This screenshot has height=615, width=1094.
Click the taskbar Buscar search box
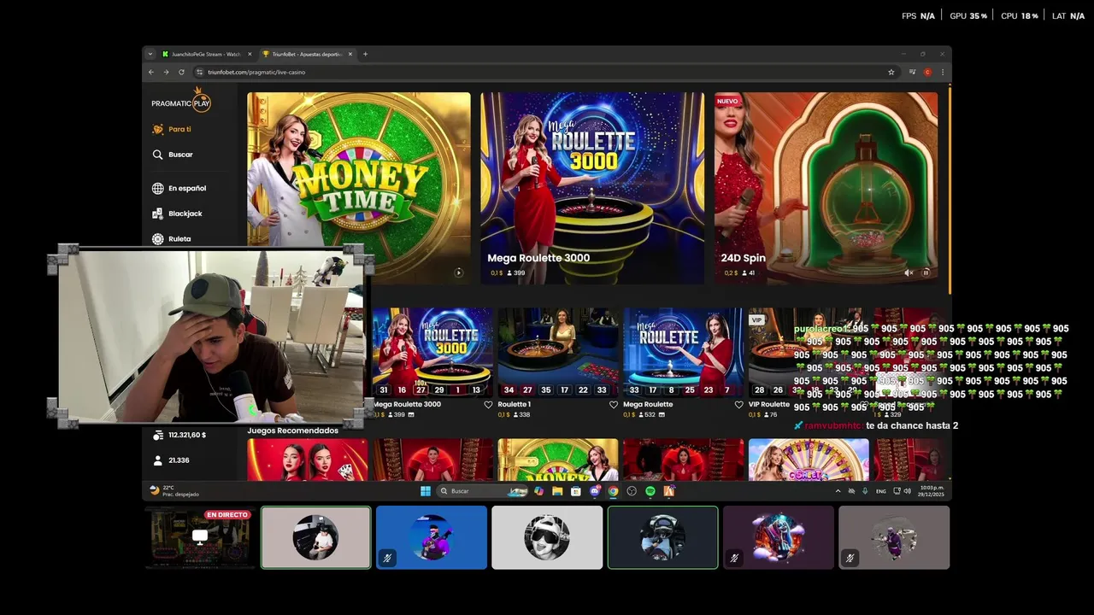click(483, 491)
